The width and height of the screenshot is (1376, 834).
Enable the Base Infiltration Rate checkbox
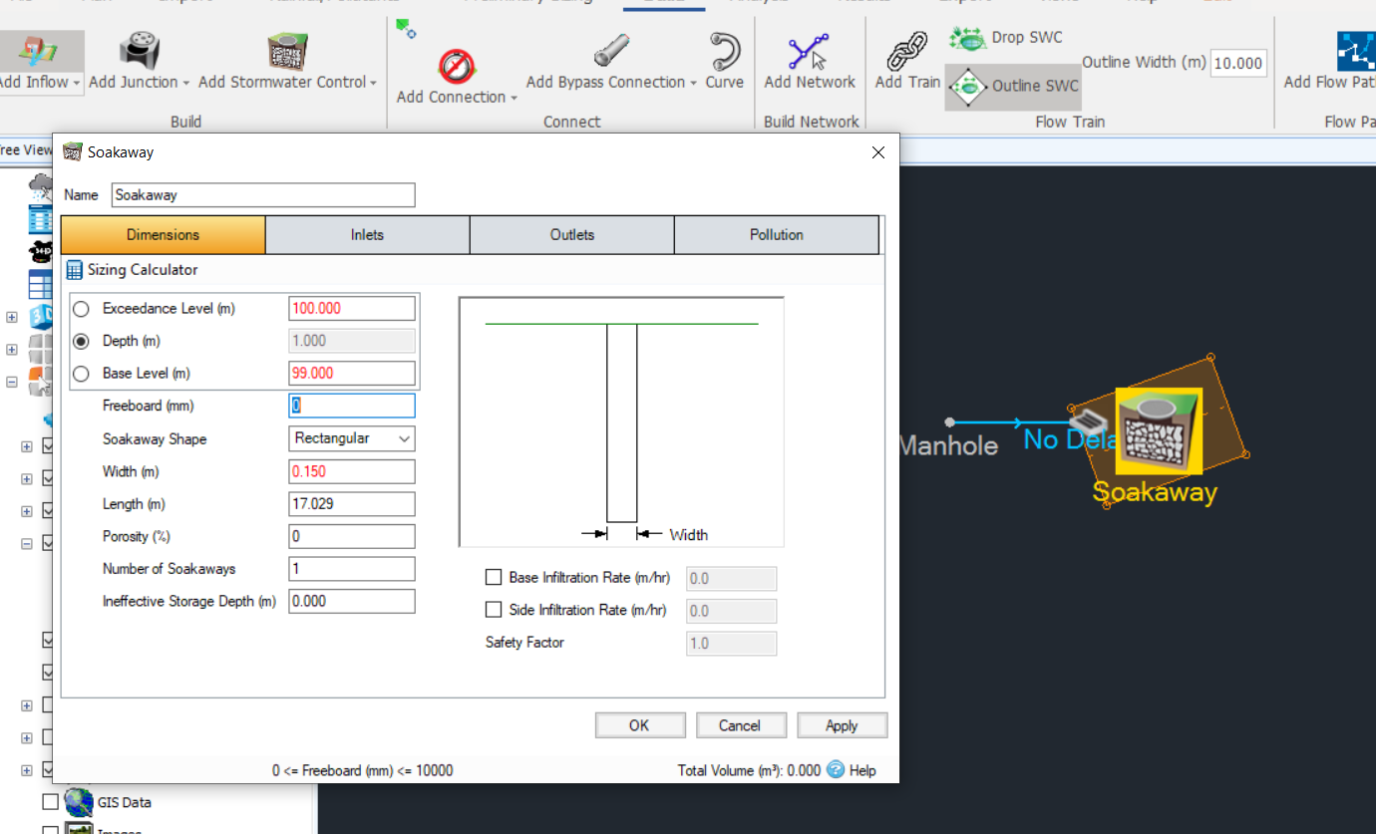[x=494, y=577]
